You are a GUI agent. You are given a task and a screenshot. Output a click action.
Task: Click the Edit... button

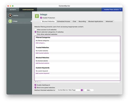click(x=89, y=90)
